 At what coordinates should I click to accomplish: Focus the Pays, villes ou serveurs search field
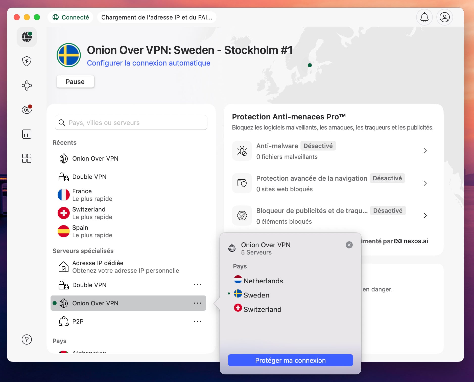[x=131, y=123]
